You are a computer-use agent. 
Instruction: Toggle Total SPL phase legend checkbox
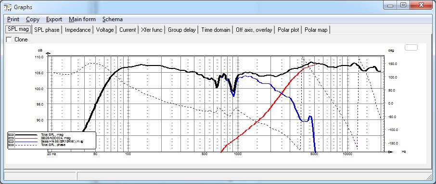(x=11, y=145)
